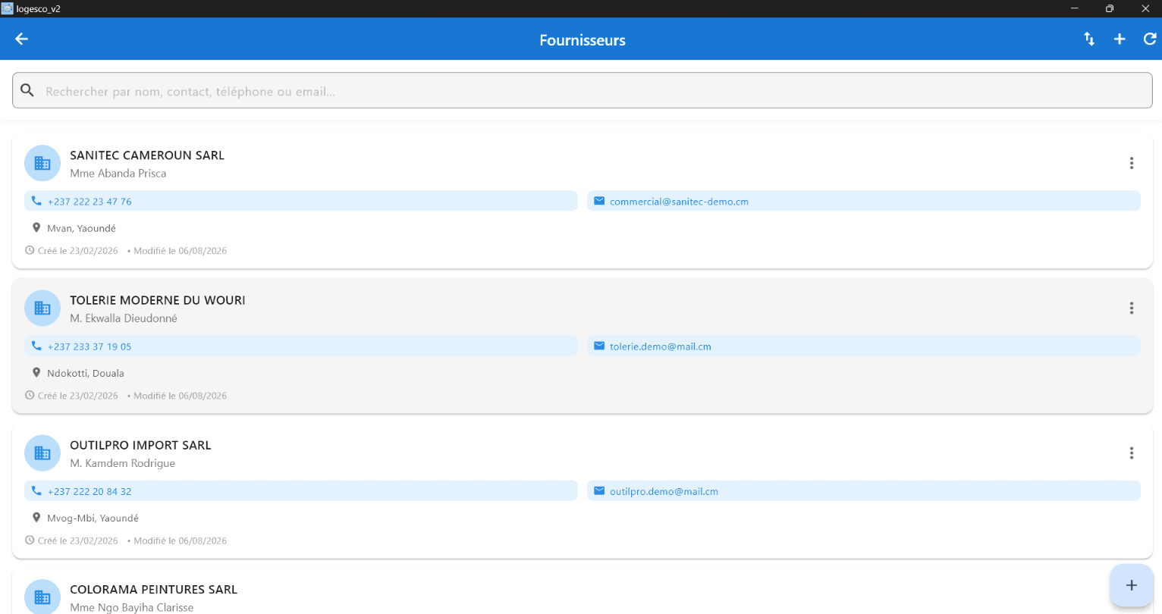The width and height of the screenshot is (1162, 614).
Task: Select OUTILPRO IMPORT SARL title
Action: click(x=140, y=445)
